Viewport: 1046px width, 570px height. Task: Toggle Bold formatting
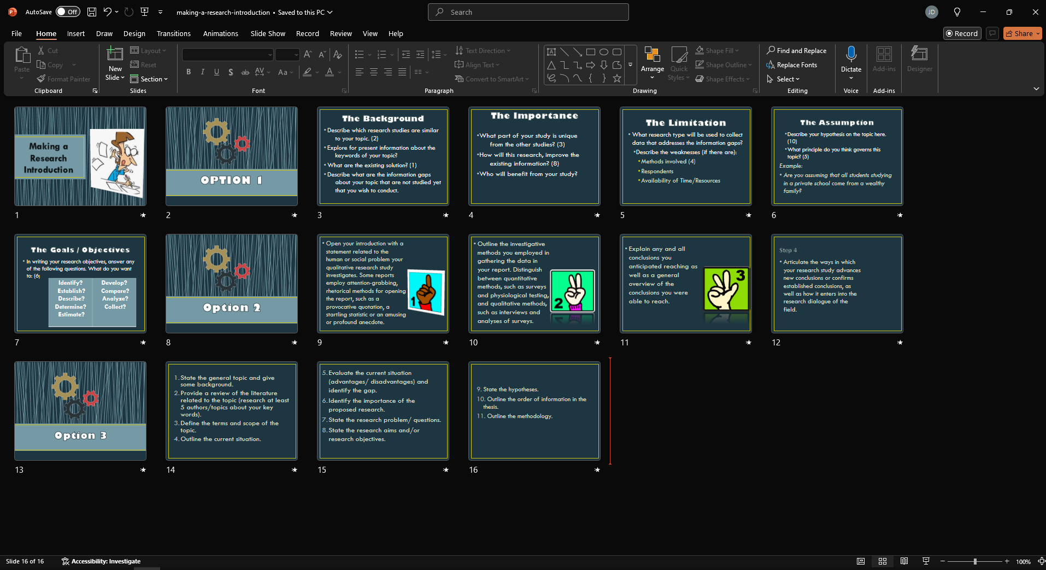coord(189,72)
